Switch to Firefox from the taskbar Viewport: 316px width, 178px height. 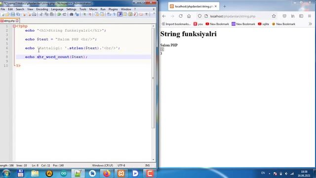pyautogui.click(x=107, y=174)
